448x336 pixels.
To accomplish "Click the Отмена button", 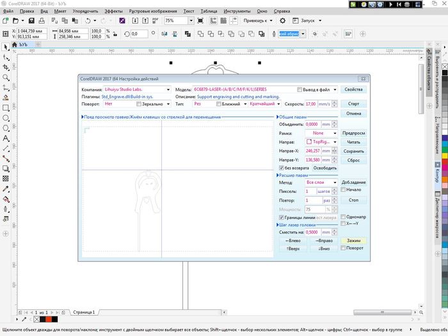I will 353,113.
